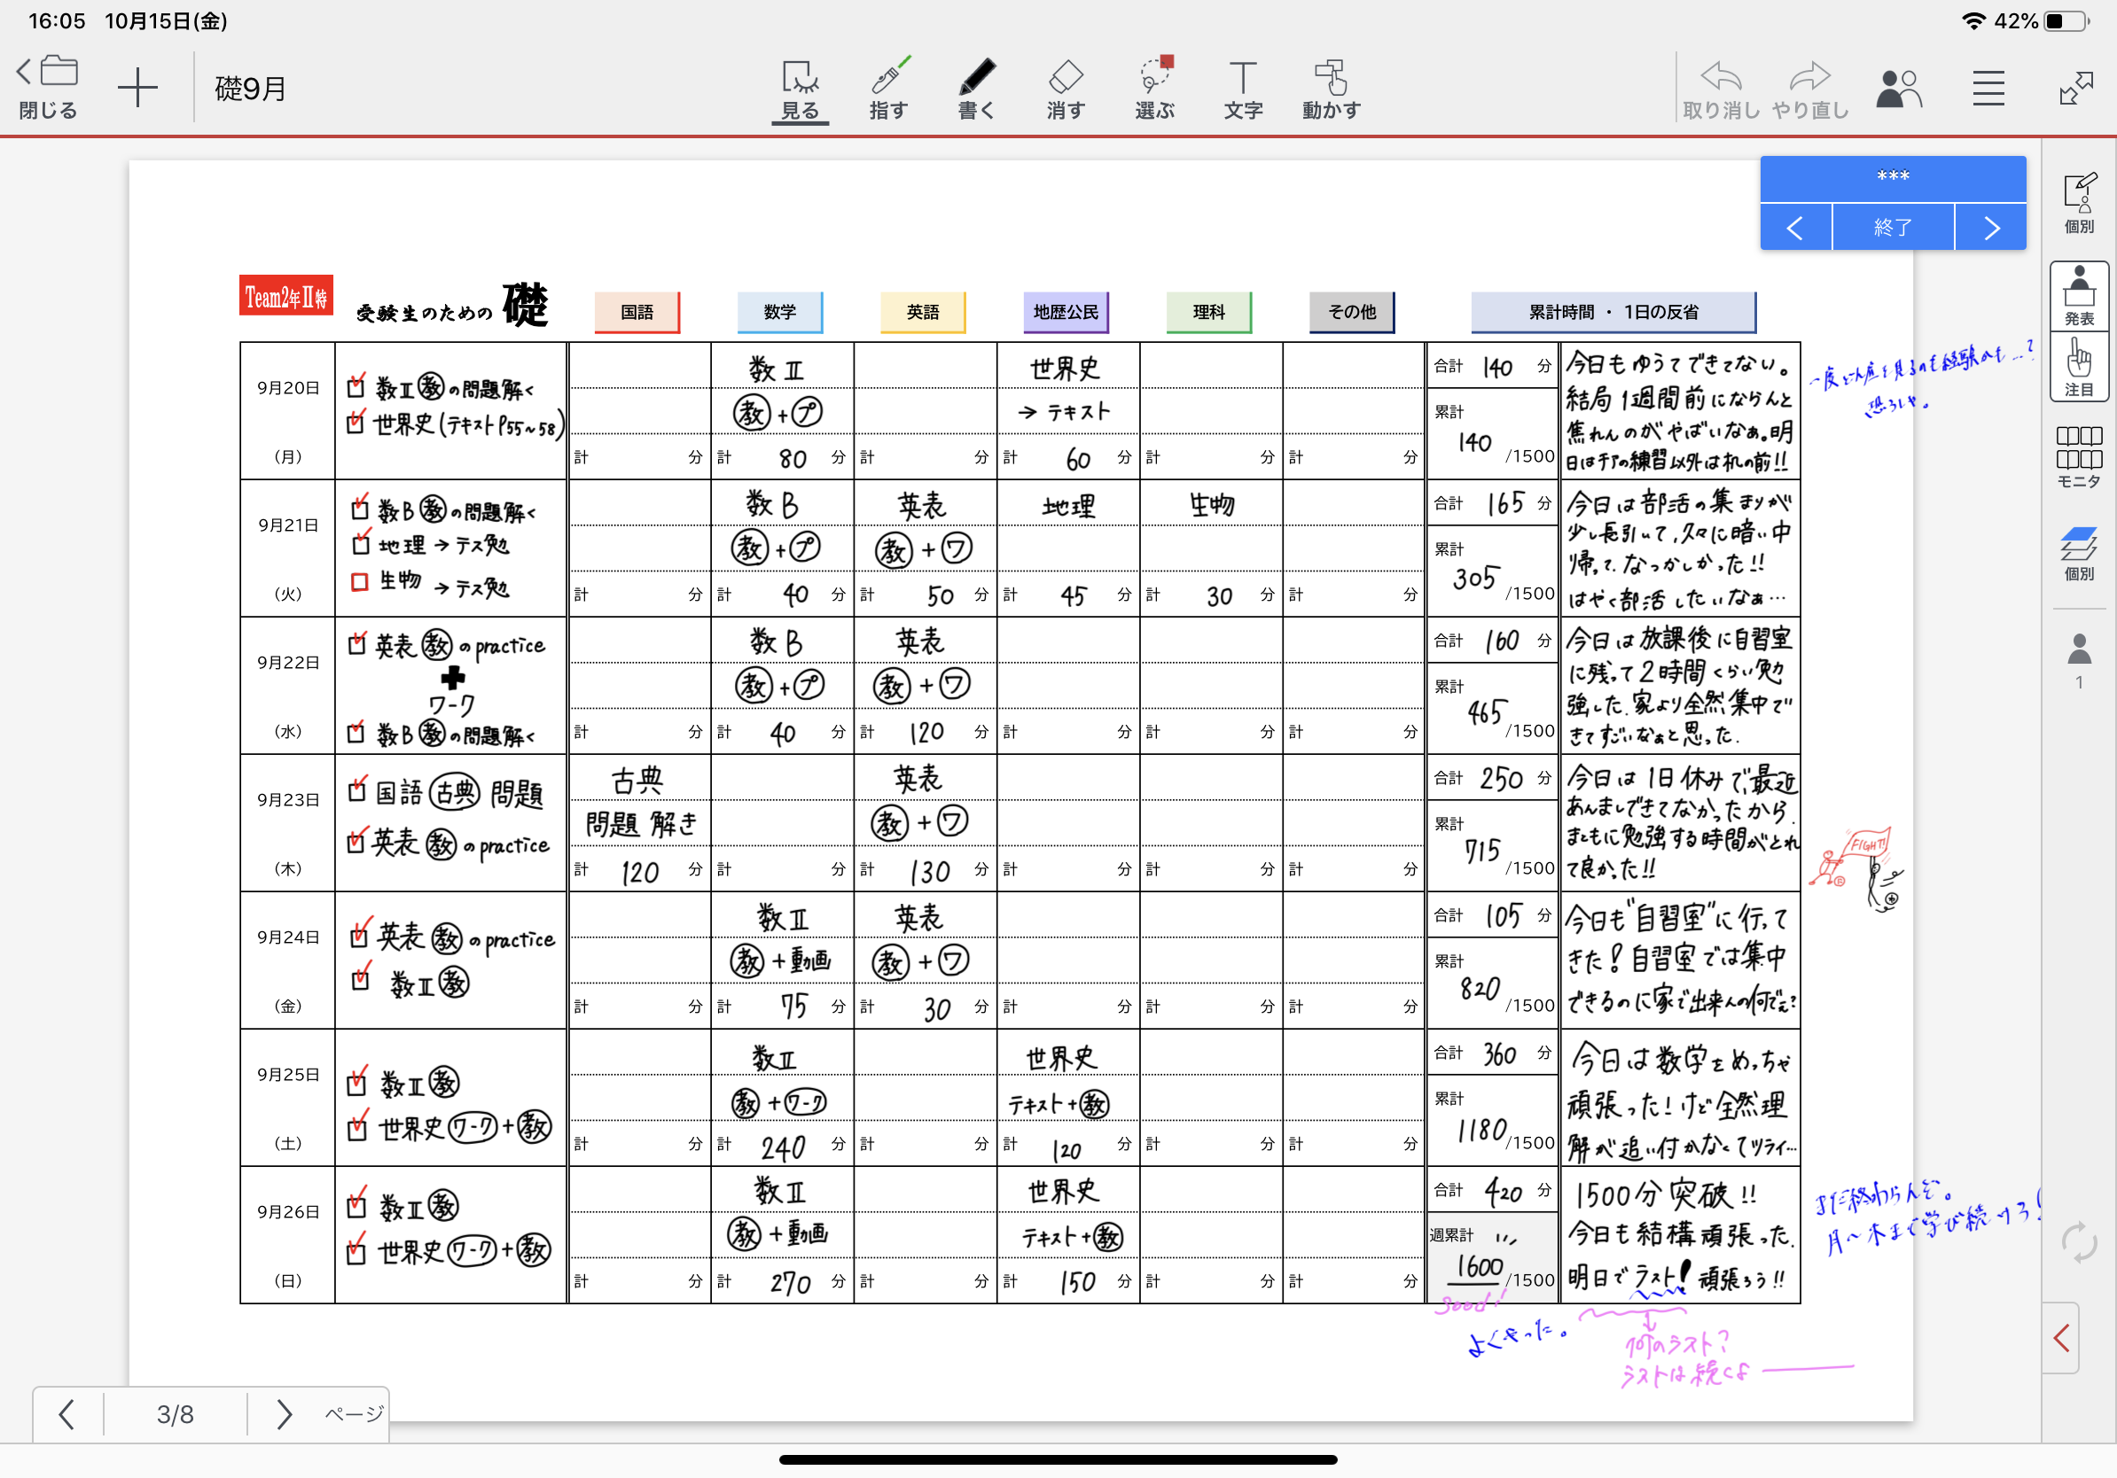Open the hamburger menu
The width and height of the screenshot is (2117, 1478).
(1988, 89)
